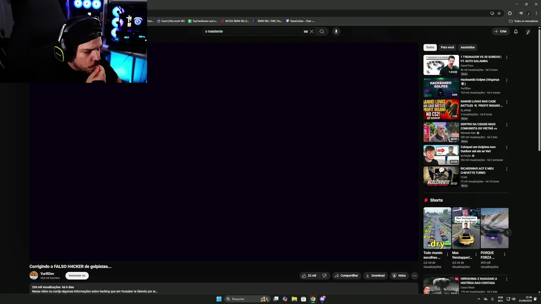Image resolution: width=541 pixels, height=304 pixels.
Task: Open StereOnline - Chat bookmark
Action: (x=300, y=21)
